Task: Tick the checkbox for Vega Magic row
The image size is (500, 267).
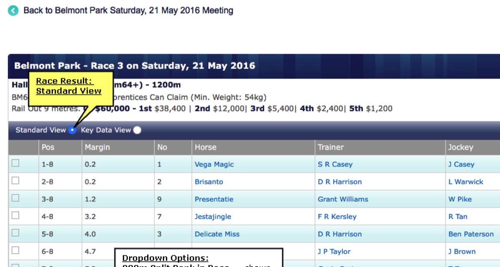Action: (15, 163)
